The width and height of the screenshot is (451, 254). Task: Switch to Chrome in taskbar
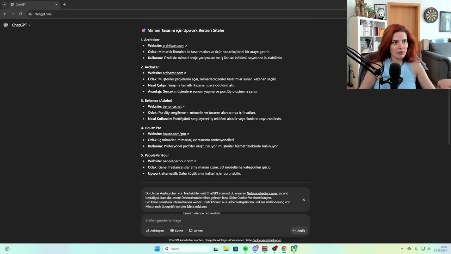[x=284, y=249]
